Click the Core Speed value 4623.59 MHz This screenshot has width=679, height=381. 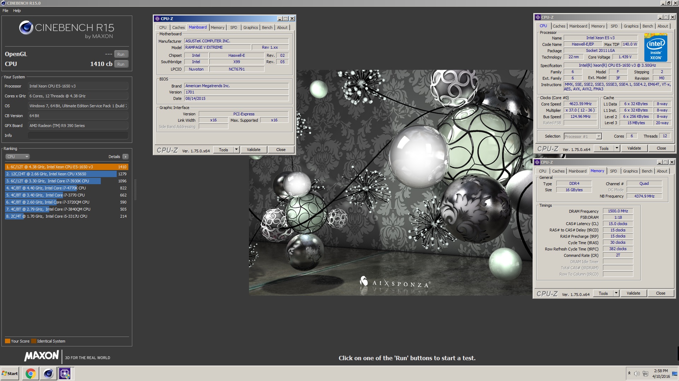pyautogui.click(x=580, y=104)
